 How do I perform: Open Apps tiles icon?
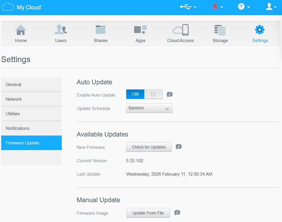[x=140, y=29]
